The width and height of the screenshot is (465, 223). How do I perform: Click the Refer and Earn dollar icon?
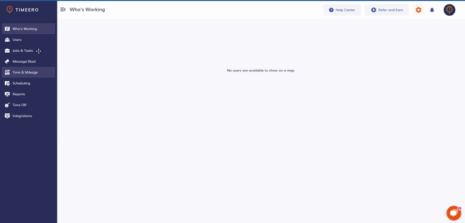tap(374, 10)
